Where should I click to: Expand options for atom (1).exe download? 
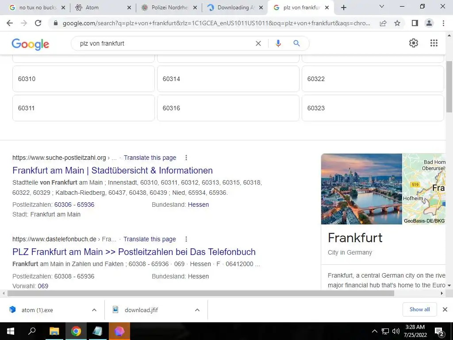tap(94, 310)
